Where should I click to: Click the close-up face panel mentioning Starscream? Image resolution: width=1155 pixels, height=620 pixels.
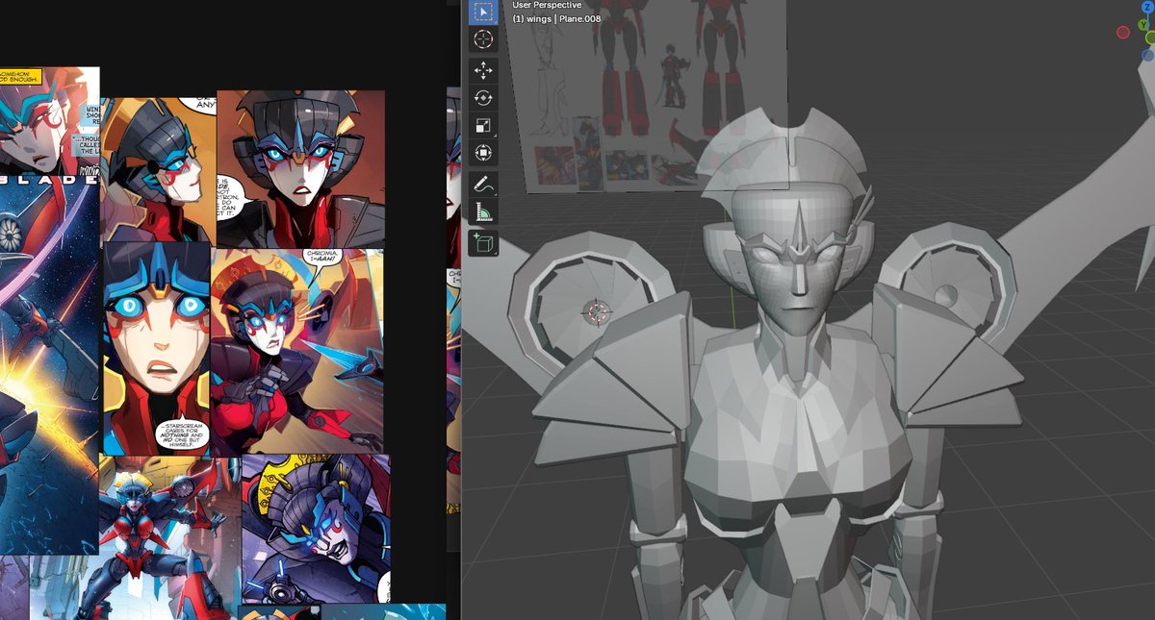[x=157, y=348]
